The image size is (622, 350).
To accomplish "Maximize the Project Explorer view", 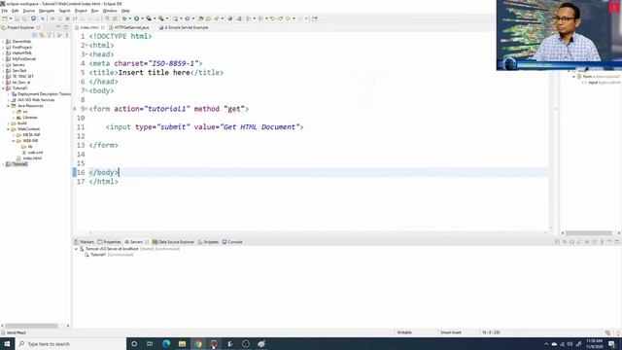I will 66,27.
